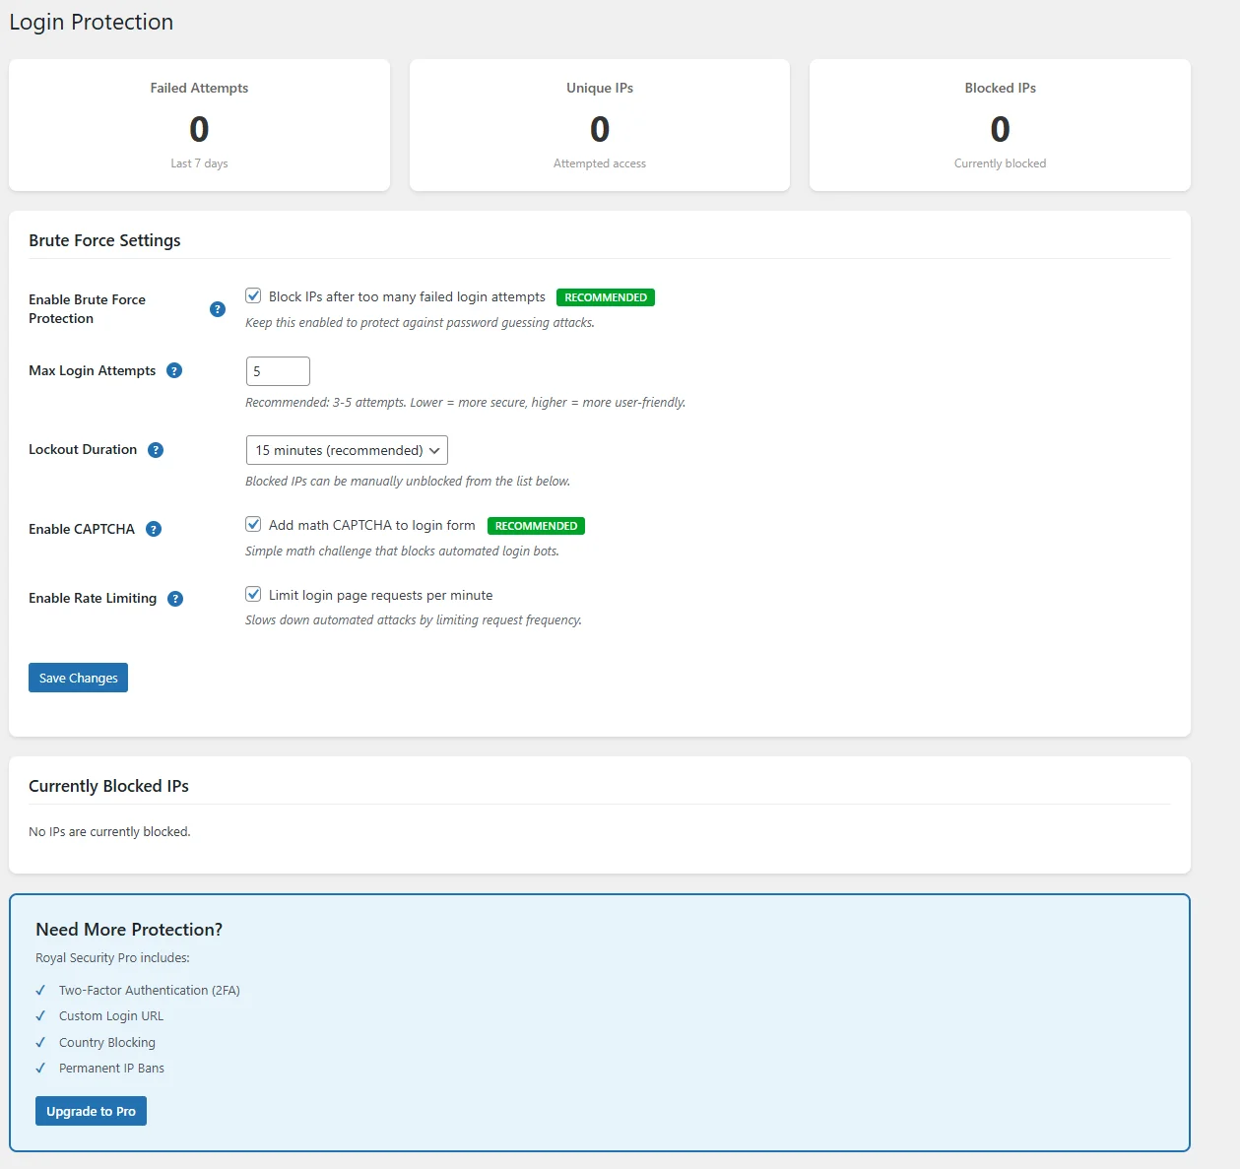
Task: Click the RECOMMENDED badge beside Block IPs
Action: pos(605,296)
